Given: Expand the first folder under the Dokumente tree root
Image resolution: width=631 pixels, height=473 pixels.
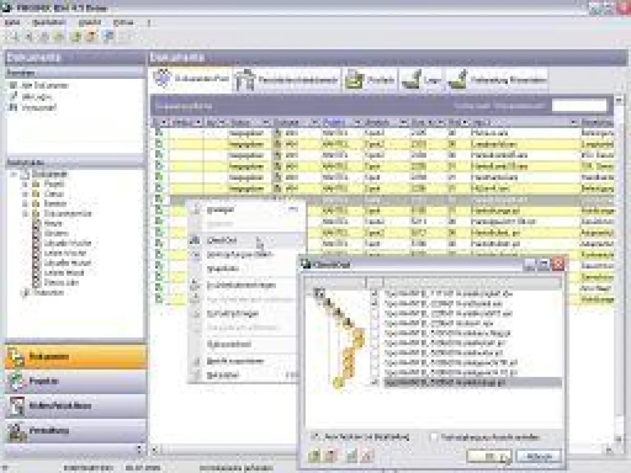Looking at the screenshot, I should pyautogui.click(x=24, y=184).
